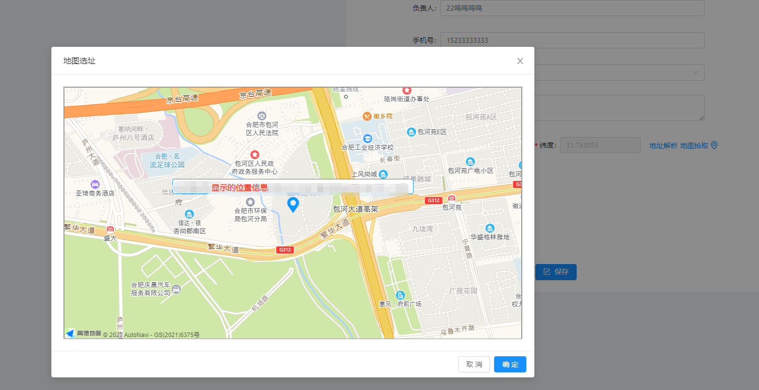Click the G312 road badge on 繁华大道
Screen dimensions: 759x390
click(284, 249)
